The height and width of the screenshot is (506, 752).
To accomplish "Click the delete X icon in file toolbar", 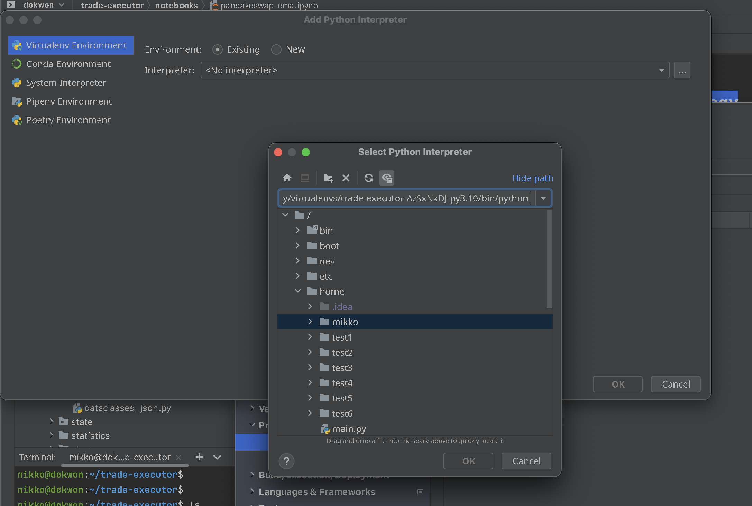I will (346, 178).
